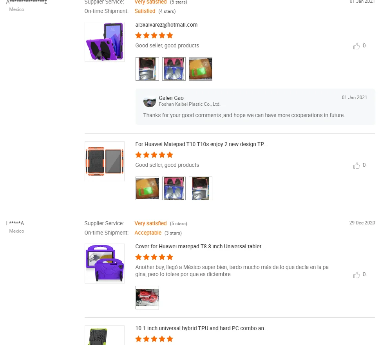This screenshot has height=345, width=389.
Task: Open the orange Matepad T10 case product image
Action: tap(105, 161)
